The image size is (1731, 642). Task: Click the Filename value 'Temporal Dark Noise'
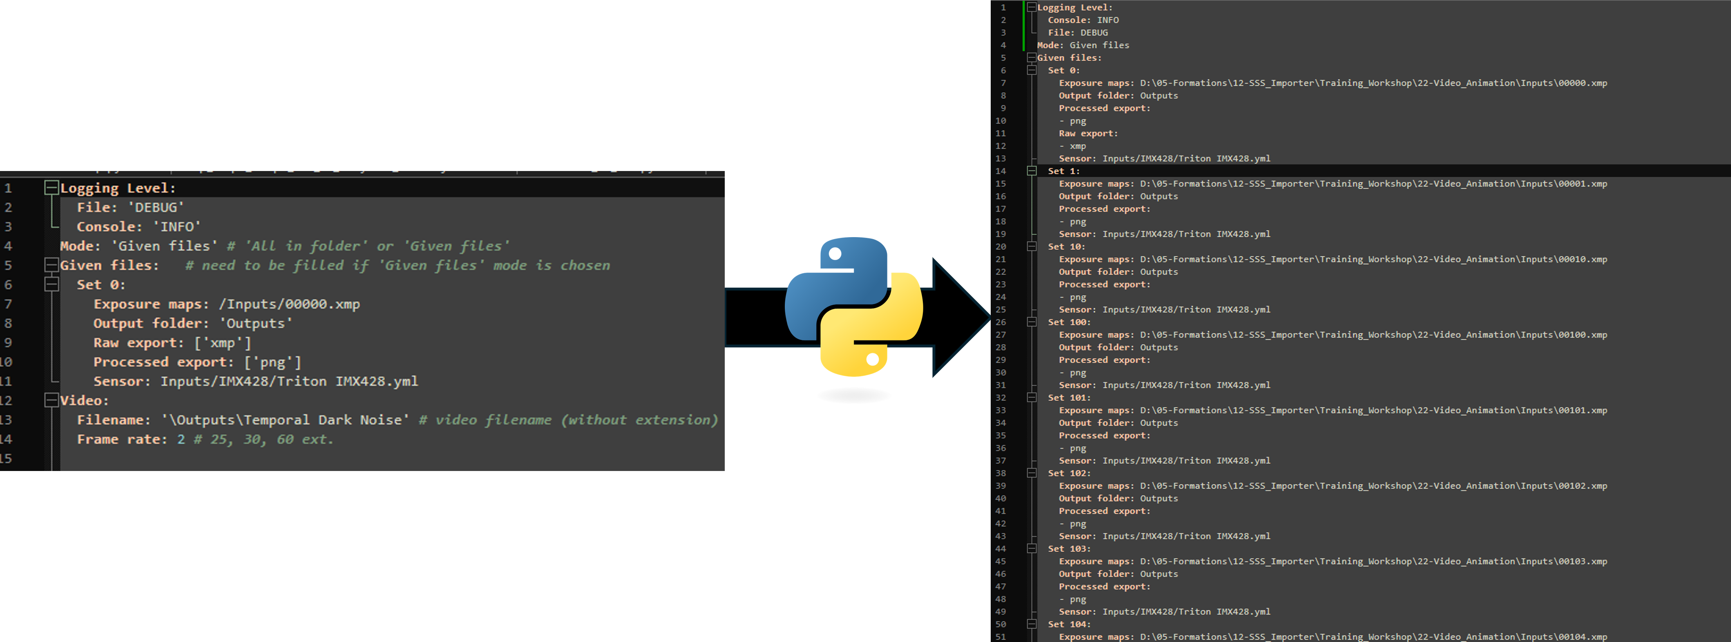click(285, 420)
